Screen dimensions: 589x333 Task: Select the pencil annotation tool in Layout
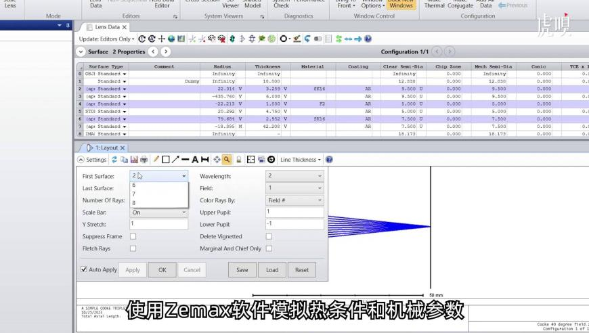click(156, 160)
